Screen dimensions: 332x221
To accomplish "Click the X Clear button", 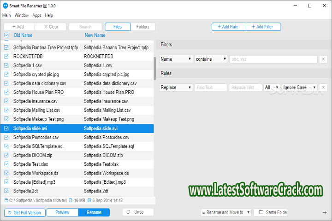I will click(x=51, y=27).
